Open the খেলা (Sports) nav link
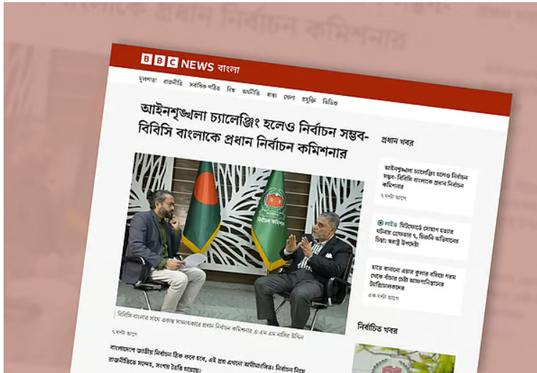The width and height of the screenshot is (537, 373). coord(289,97)
